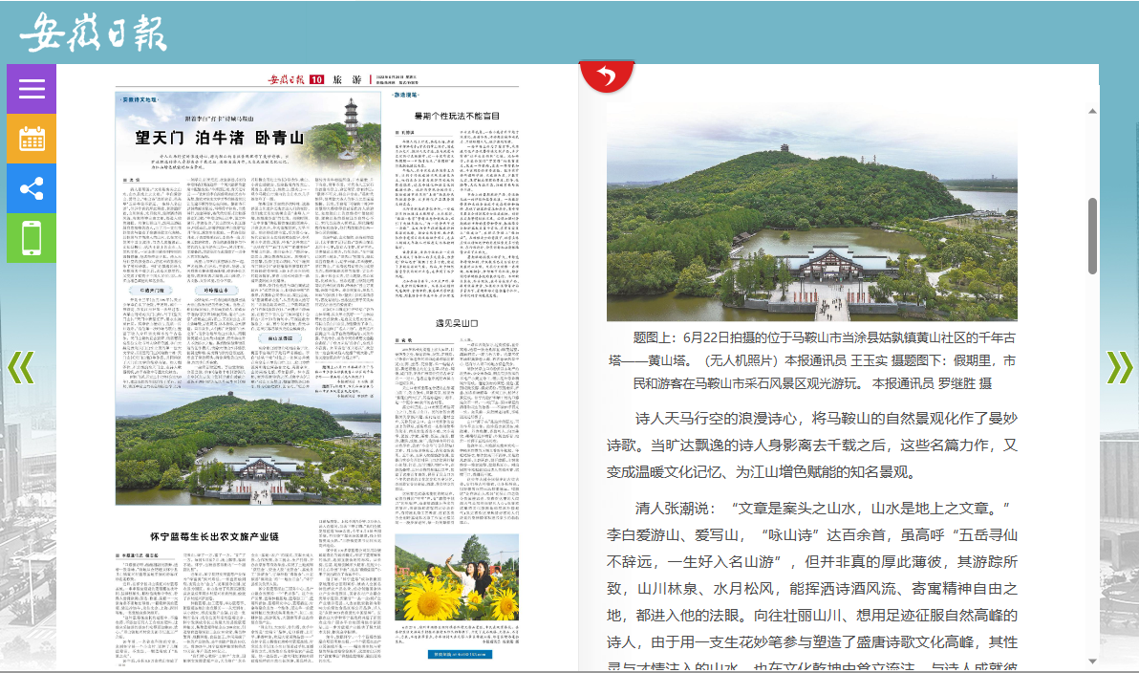Click the 安徽诗文地理 column label
Viewport: 1139px width, 673px height.
[x=139, y=99]
